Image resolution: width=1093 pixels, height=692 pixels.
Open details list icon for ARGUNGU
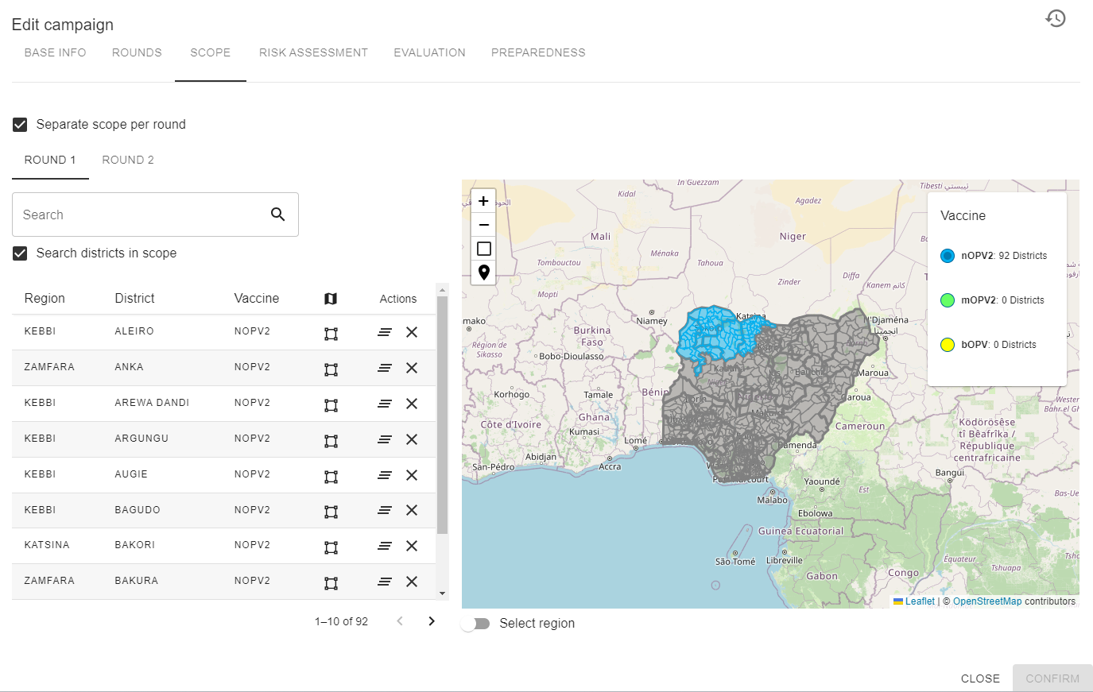(x=385, y=439)
